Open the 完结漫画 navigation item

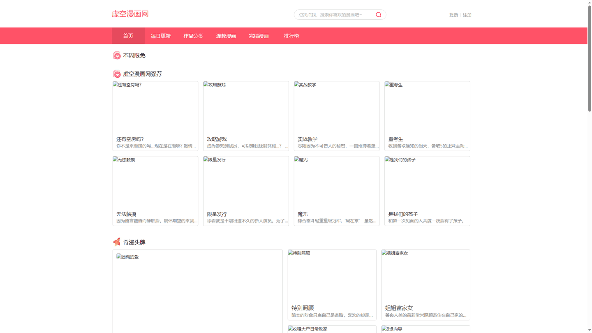tap(259, 36)
